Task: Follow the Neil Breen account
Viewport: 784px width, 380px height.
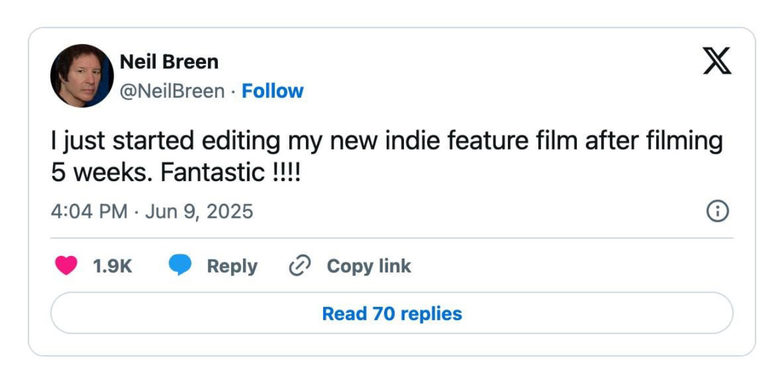Action: coord(273,91)
